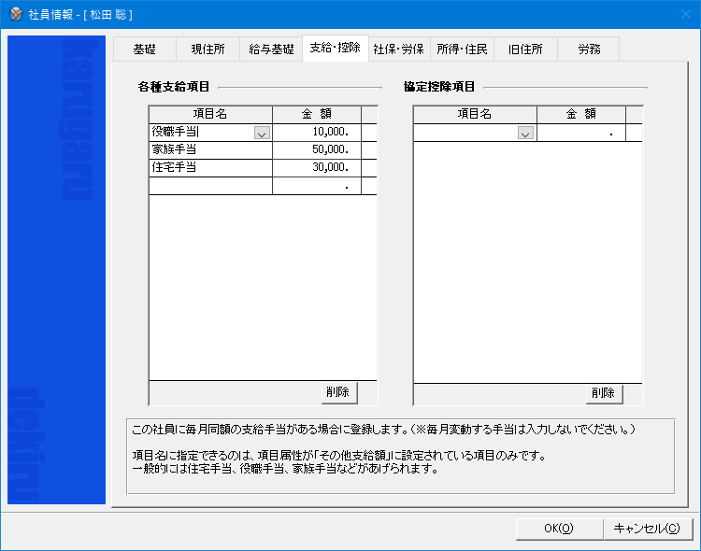The width and height of the screenshot is (701, 551).
Task: Click the 金額 header in 協定控除項目
Action: pos(581,114)
